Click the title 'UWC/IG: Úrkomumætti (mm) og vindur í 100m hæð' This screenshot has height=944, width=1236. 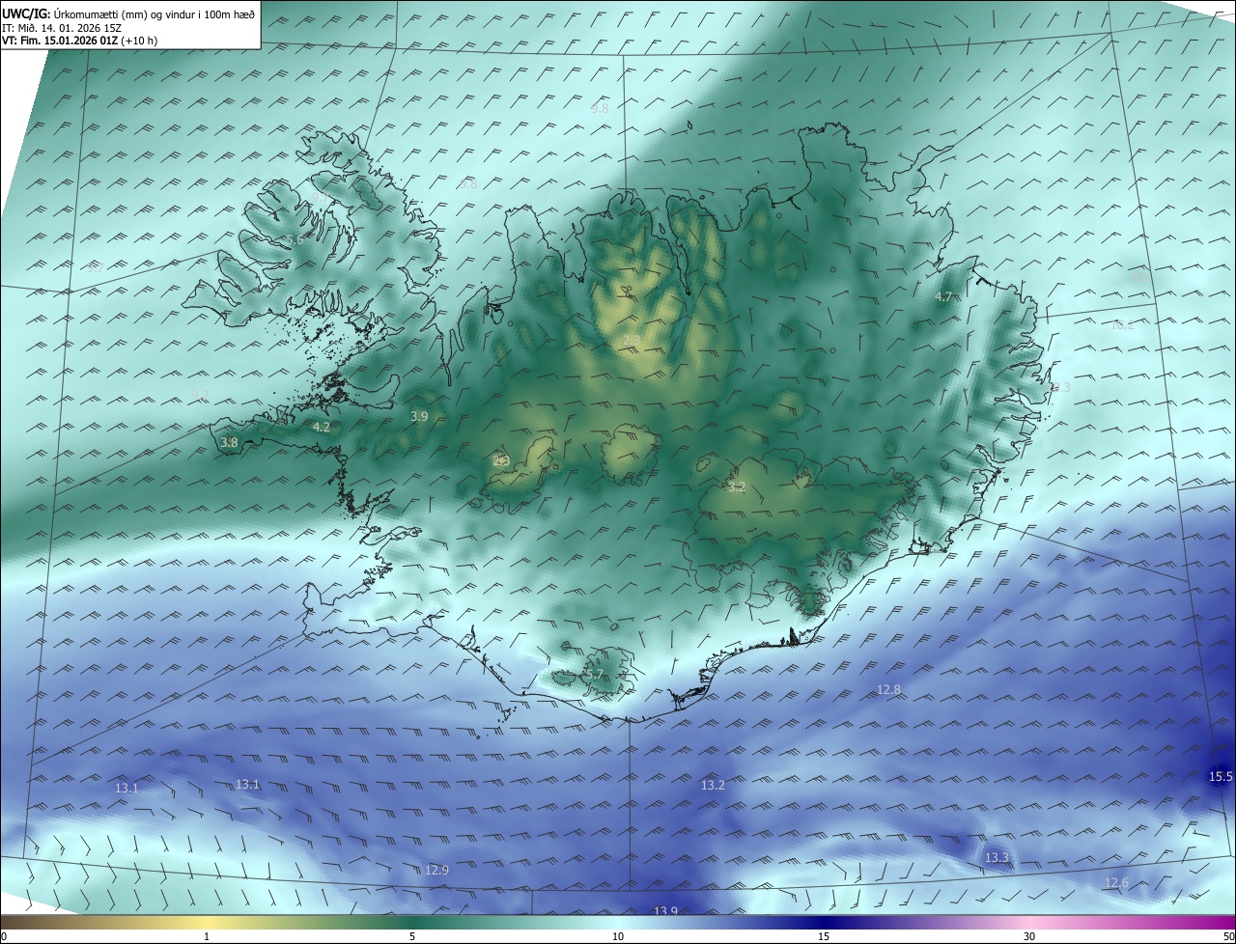tap(128, 14)
